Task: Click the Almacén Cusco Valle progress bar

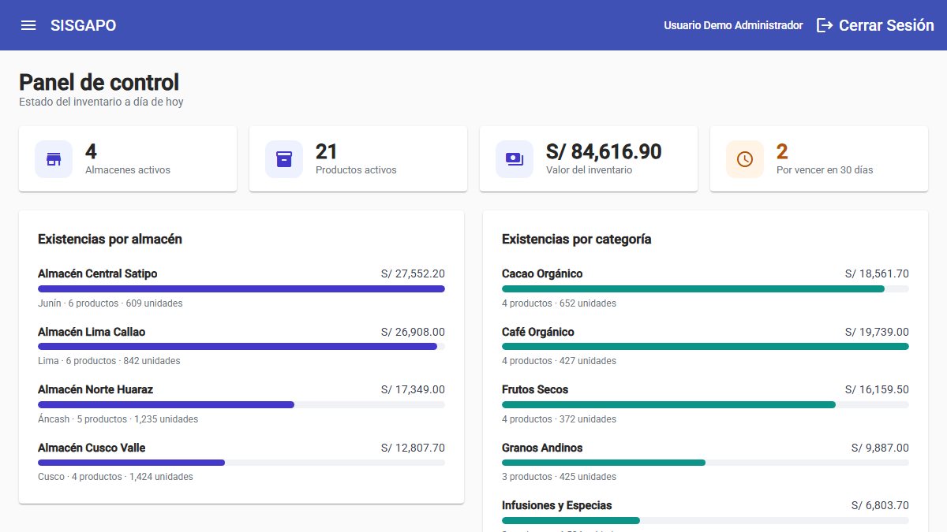Action: (x=241, y=463)
